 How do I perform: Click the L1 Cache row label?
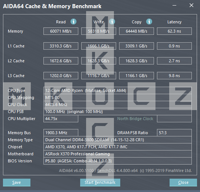(16, 46)
